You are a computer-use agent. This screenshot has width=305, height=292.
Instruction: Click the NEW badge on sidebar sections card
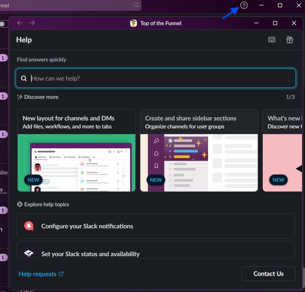point(156,180)
